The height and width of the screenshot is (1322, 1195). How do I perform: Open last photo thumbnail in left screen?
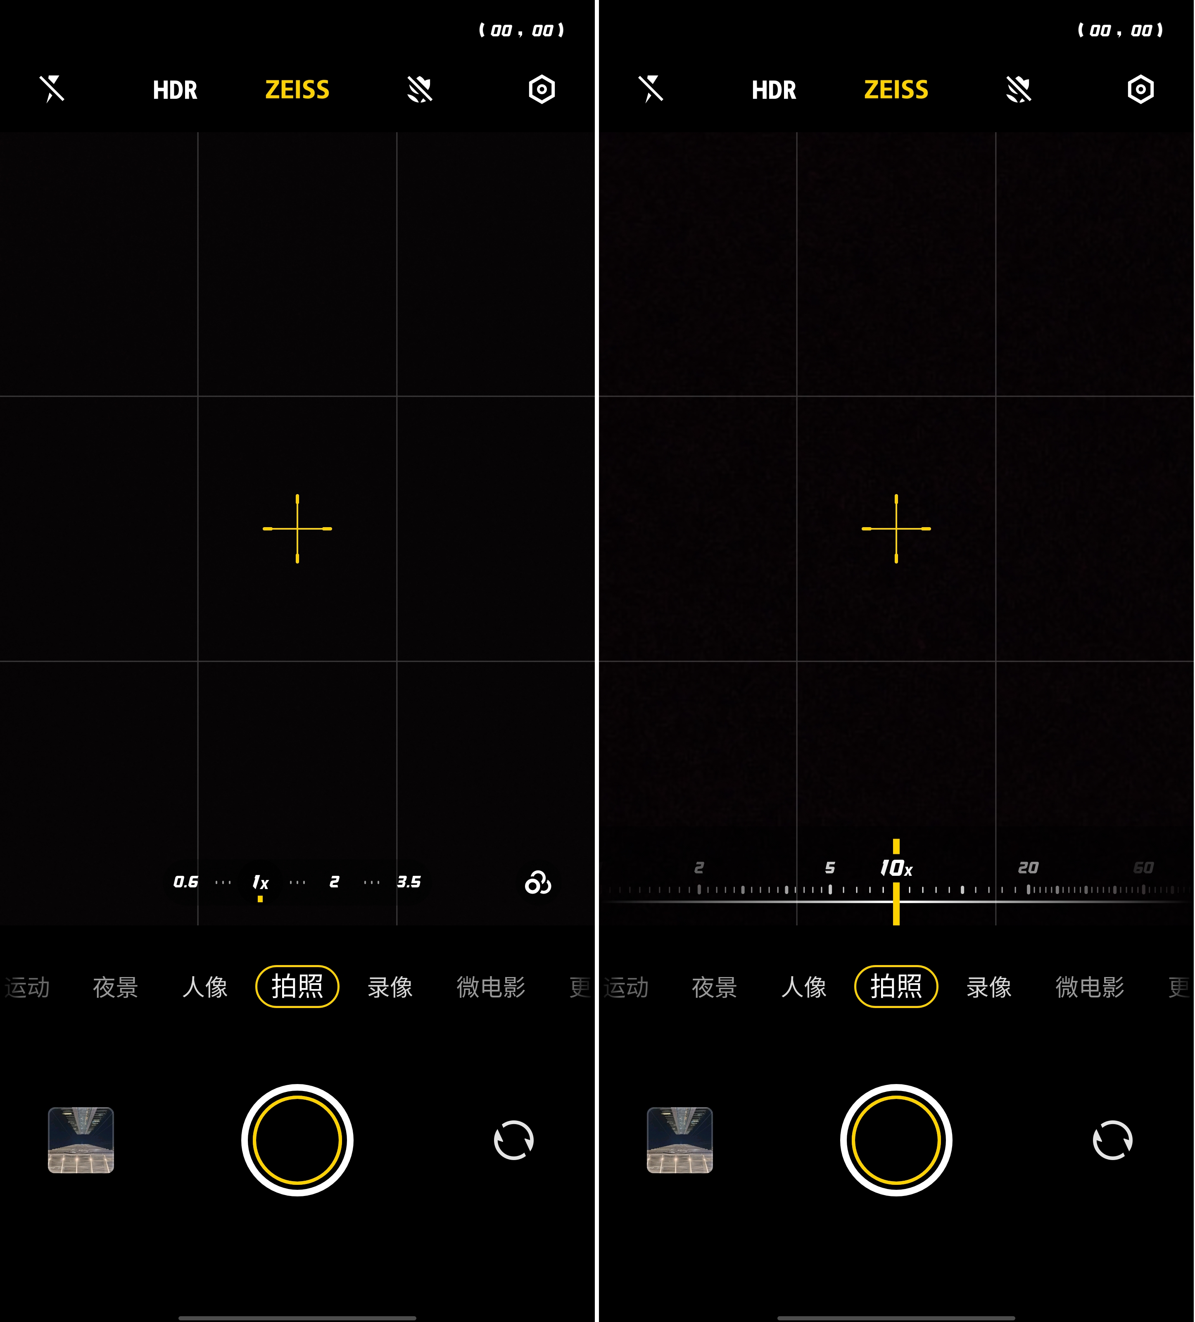point(81,1140)
